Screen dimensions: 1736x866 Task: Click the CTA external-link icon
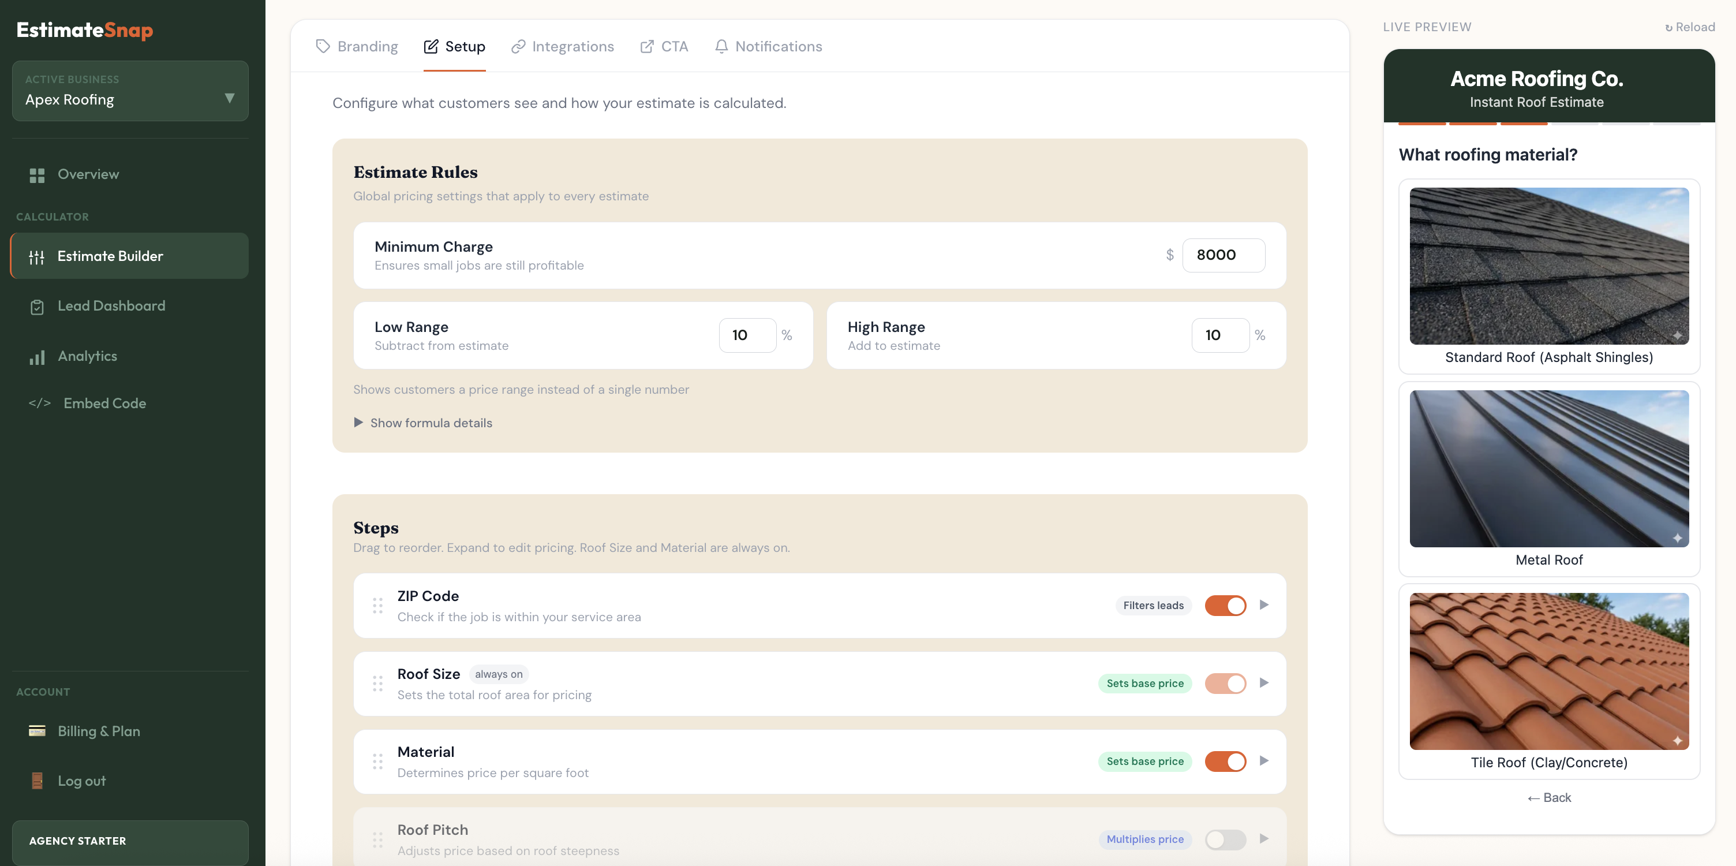pyautogui.click(x=646, y=46)
